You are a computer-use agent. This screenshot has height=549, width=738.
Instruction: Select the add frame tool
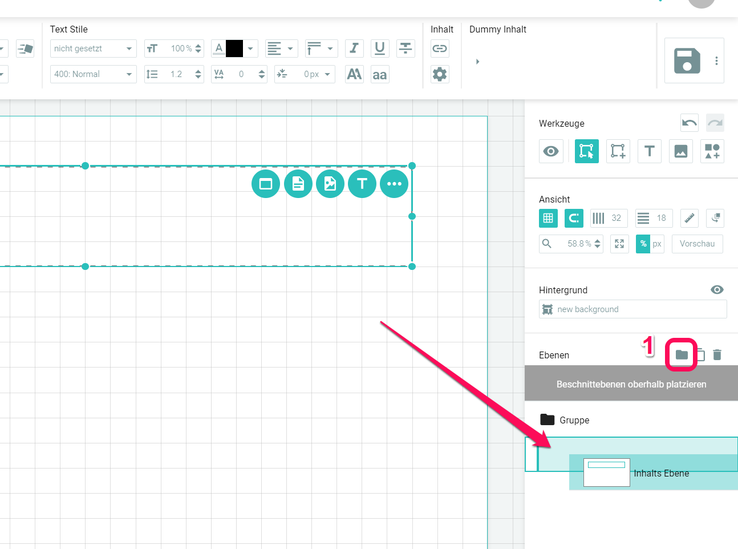[x=618, y=151]
